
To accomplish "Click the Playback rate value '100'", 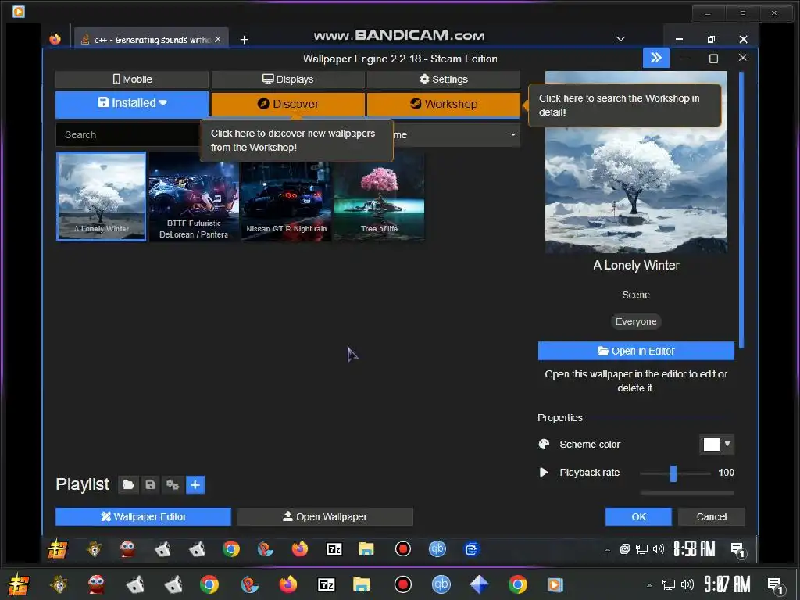I will (726, 473).
